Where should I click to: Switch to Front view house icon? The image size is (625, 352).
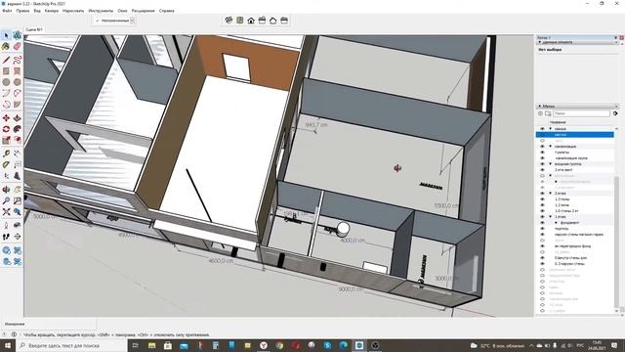(251, 21)
